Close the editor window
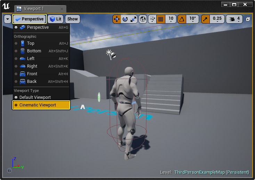Image resolution: width=255 pixels, height=180 pixels. 245,5
